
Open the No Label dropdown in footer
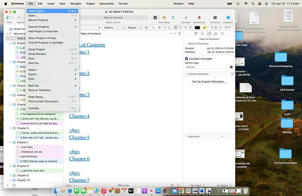click(x=197, y=185)
